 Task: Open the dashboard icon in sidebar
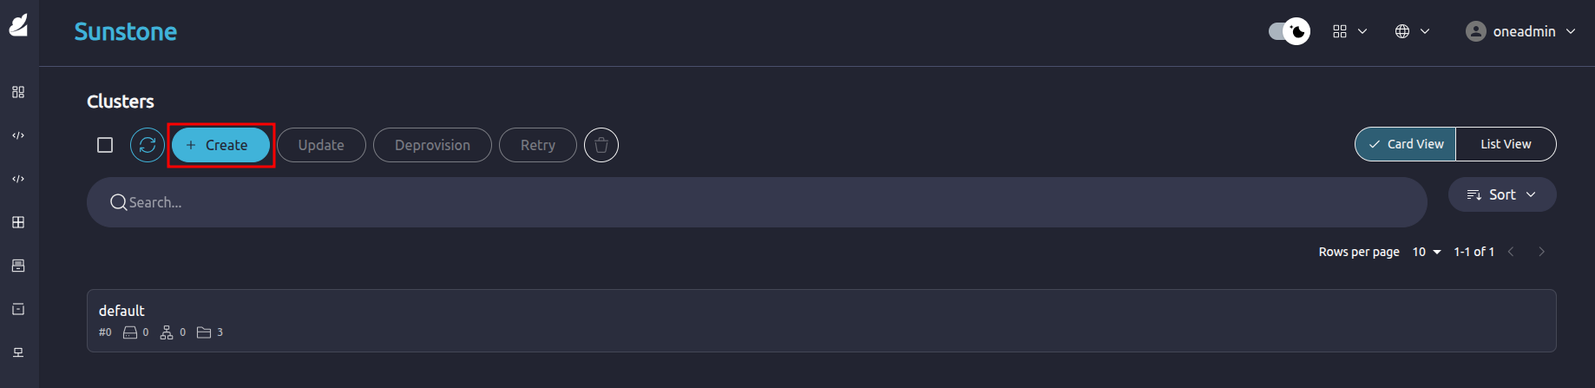[18, 92]
